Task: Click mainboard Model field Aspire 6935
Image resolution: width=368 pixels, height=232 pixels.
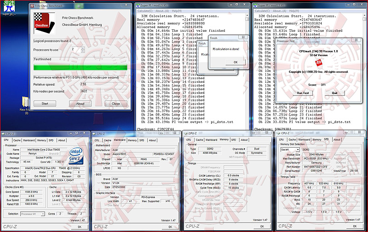Action: [x=132, y=154]
